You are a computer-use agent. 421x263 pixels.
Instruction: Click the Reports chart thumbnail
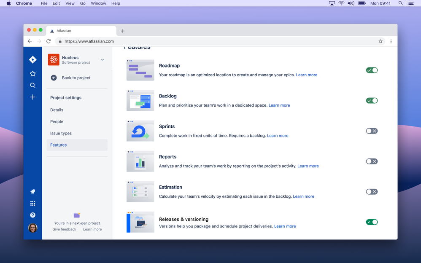coord(140,161)
